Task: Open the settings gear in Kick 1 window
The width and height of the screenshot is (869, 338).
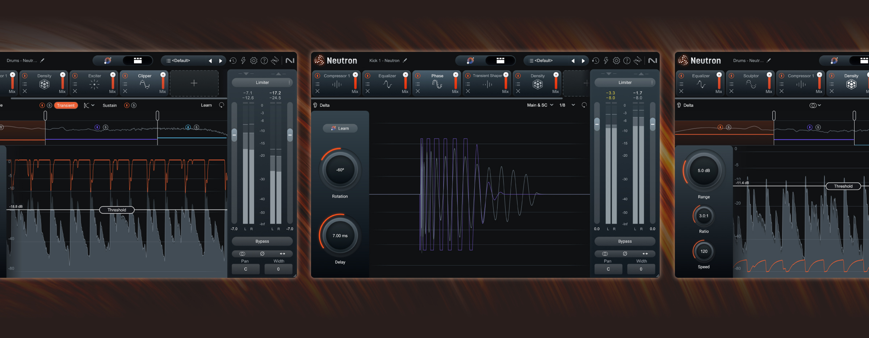Action: (x=616, y=60)
